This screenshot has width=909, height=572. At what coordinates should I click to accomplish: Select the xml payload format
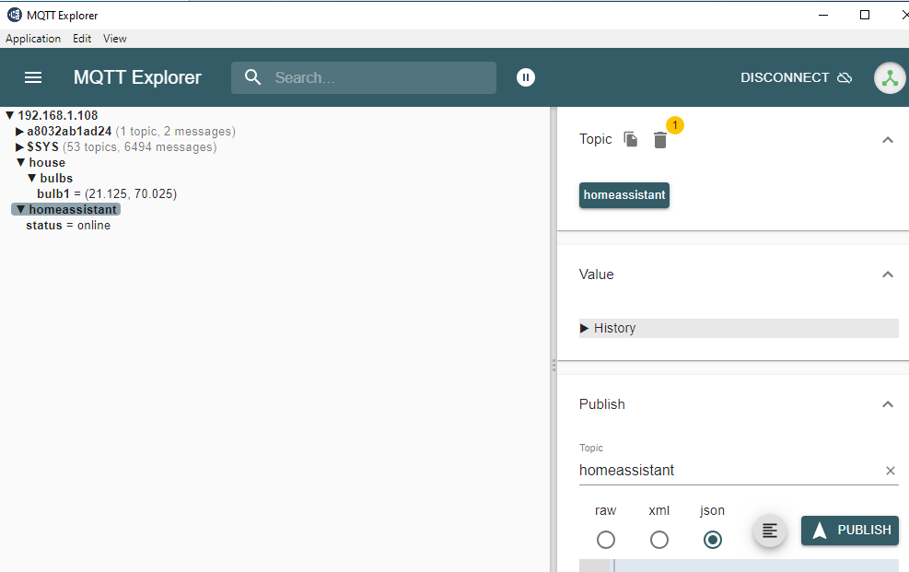click(x=659, y=540)
